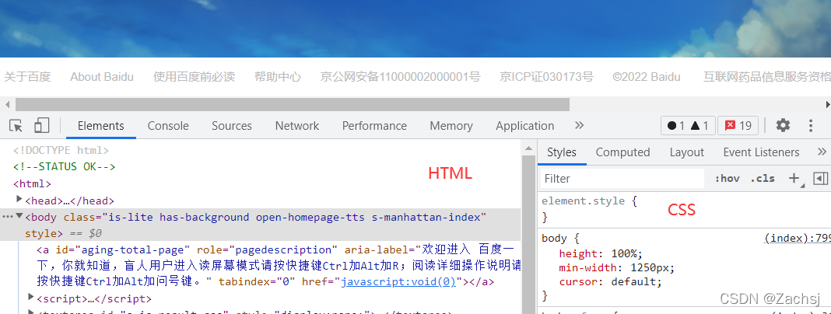Open the (index):799 source link
Viewport: 831px width, 314px height.
(x=797, y=239)
